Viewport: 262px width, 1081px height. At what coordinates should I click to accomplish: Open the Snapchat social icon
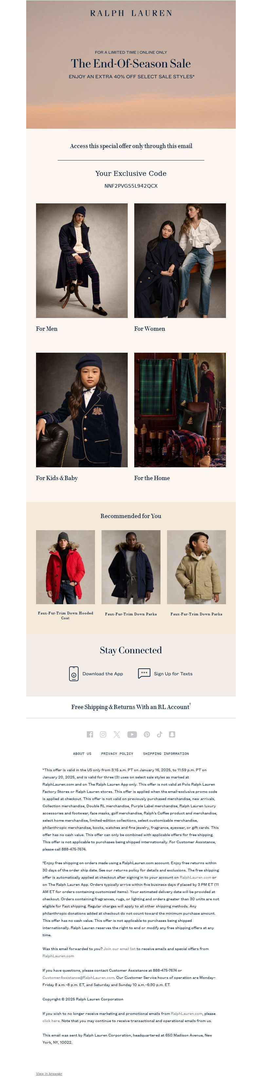coord(172,734)
